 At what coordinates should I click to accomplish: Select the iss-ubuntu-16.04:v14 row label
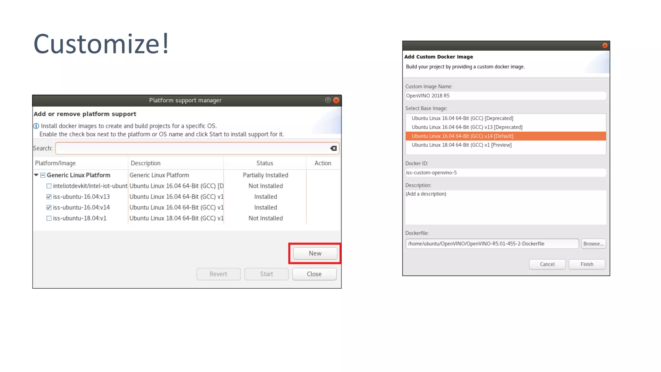pos(81,207)
